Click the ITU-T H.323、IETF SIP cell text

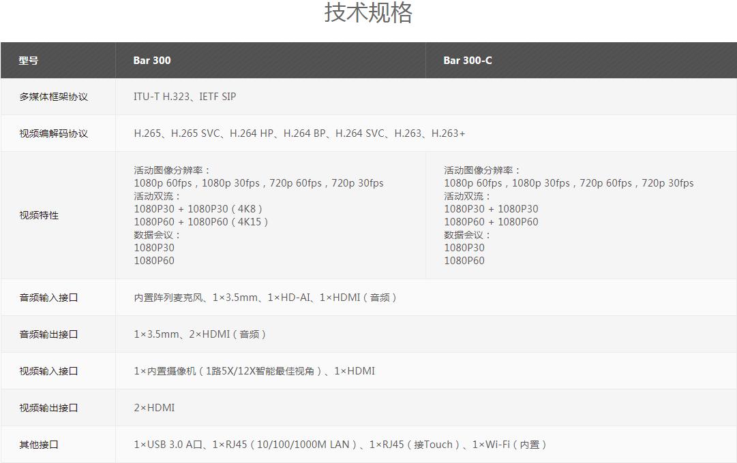pos(185,97)
